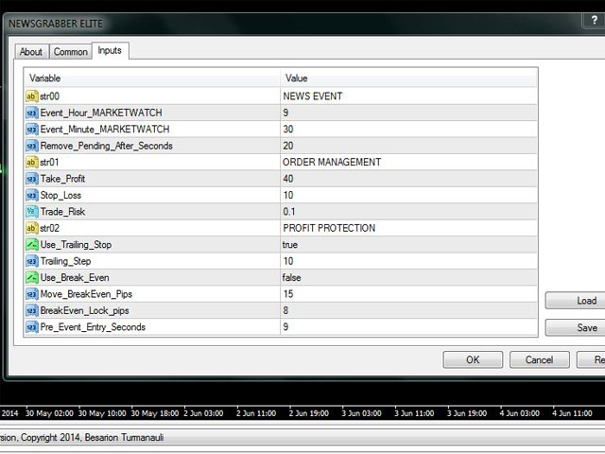Click the integer icon beside Remove_Pending_After_Seconds
This screenshot has height=454, width=605.
[31, 146]
